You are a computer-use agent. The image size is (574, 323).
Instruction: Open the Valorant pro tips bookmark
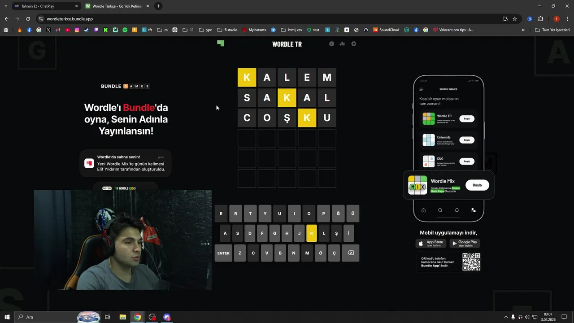click(453, 30)
